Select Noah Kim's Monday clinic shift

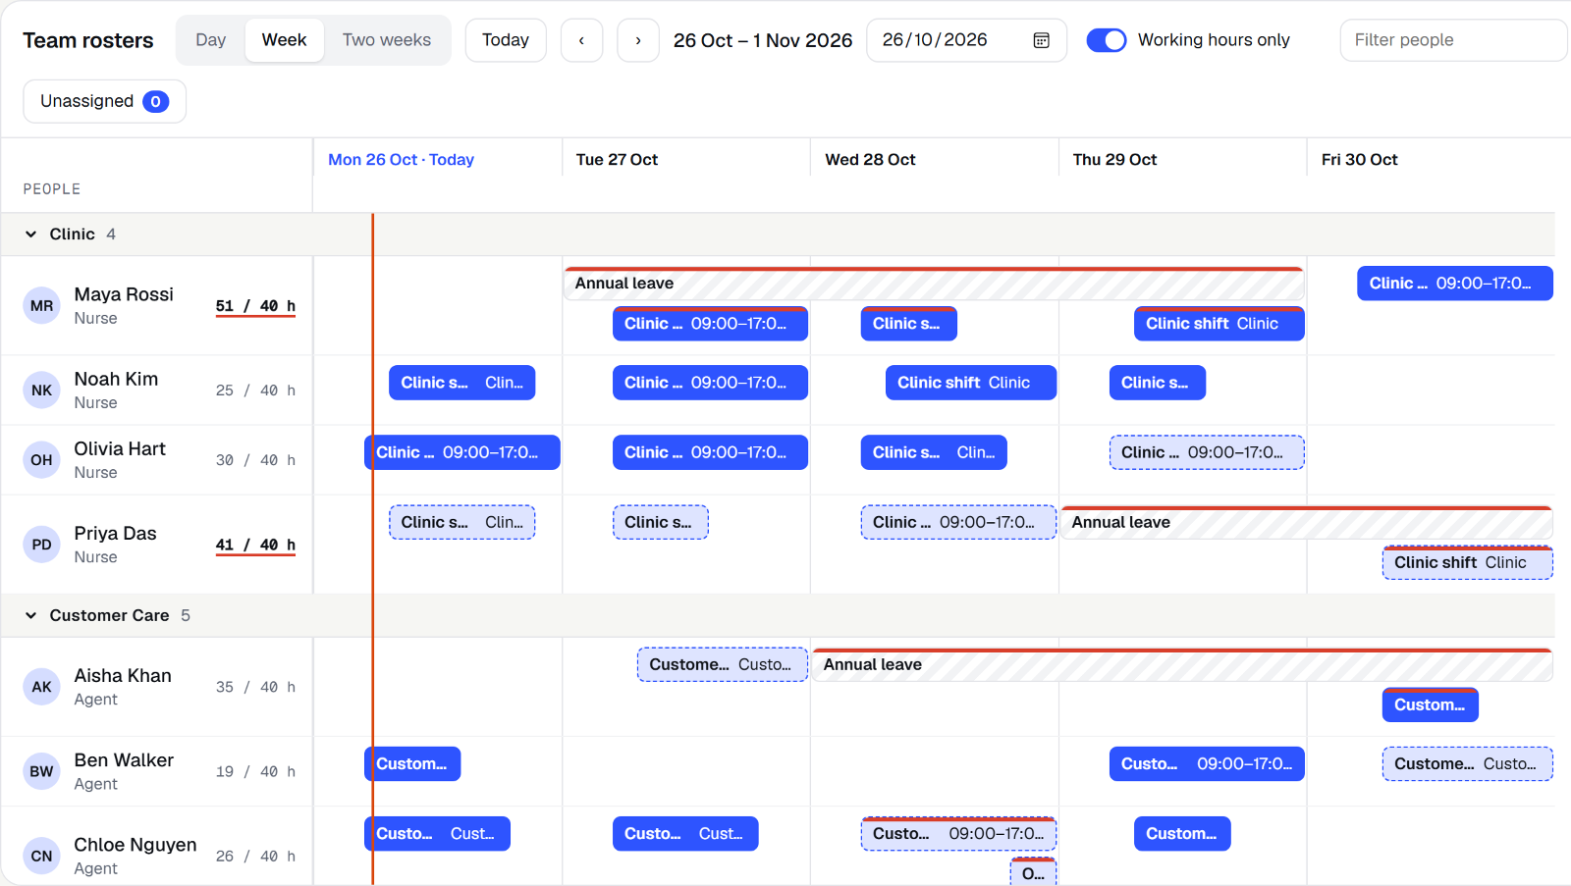click(x=462, y=383)
